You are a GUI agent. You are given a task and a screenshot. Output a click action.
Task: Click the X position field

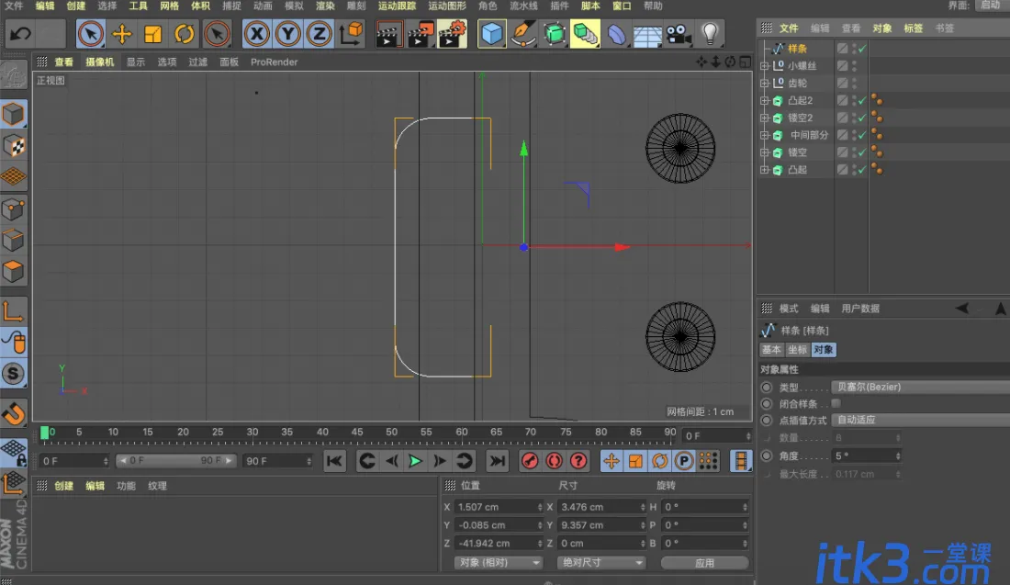[x=499, y=507]
